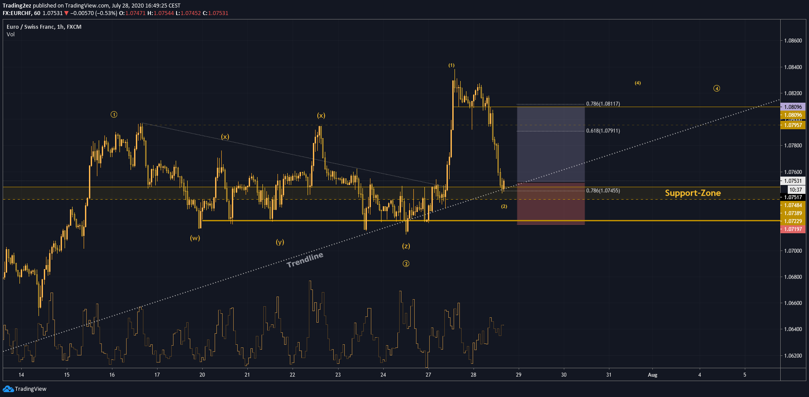Click the blue take-profit zone rectangle
This screenshot has height=397, width=809.
coord(551,144)
